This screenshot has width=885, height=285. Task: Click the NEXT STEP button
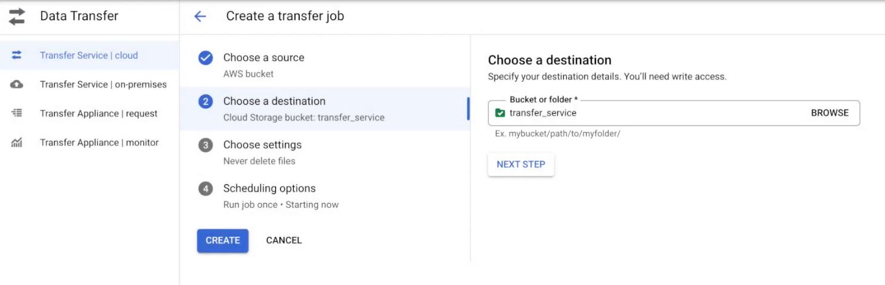[521, 164]
